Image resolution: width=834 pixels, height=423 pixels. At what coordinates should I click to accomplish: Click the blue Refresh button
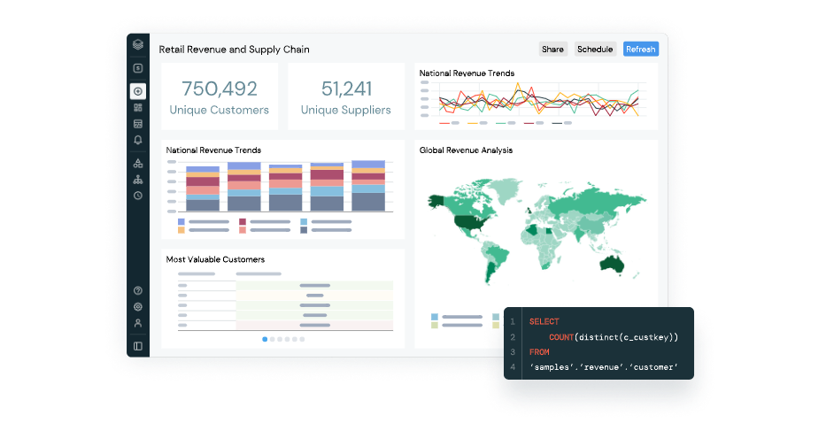pos(640,50)
